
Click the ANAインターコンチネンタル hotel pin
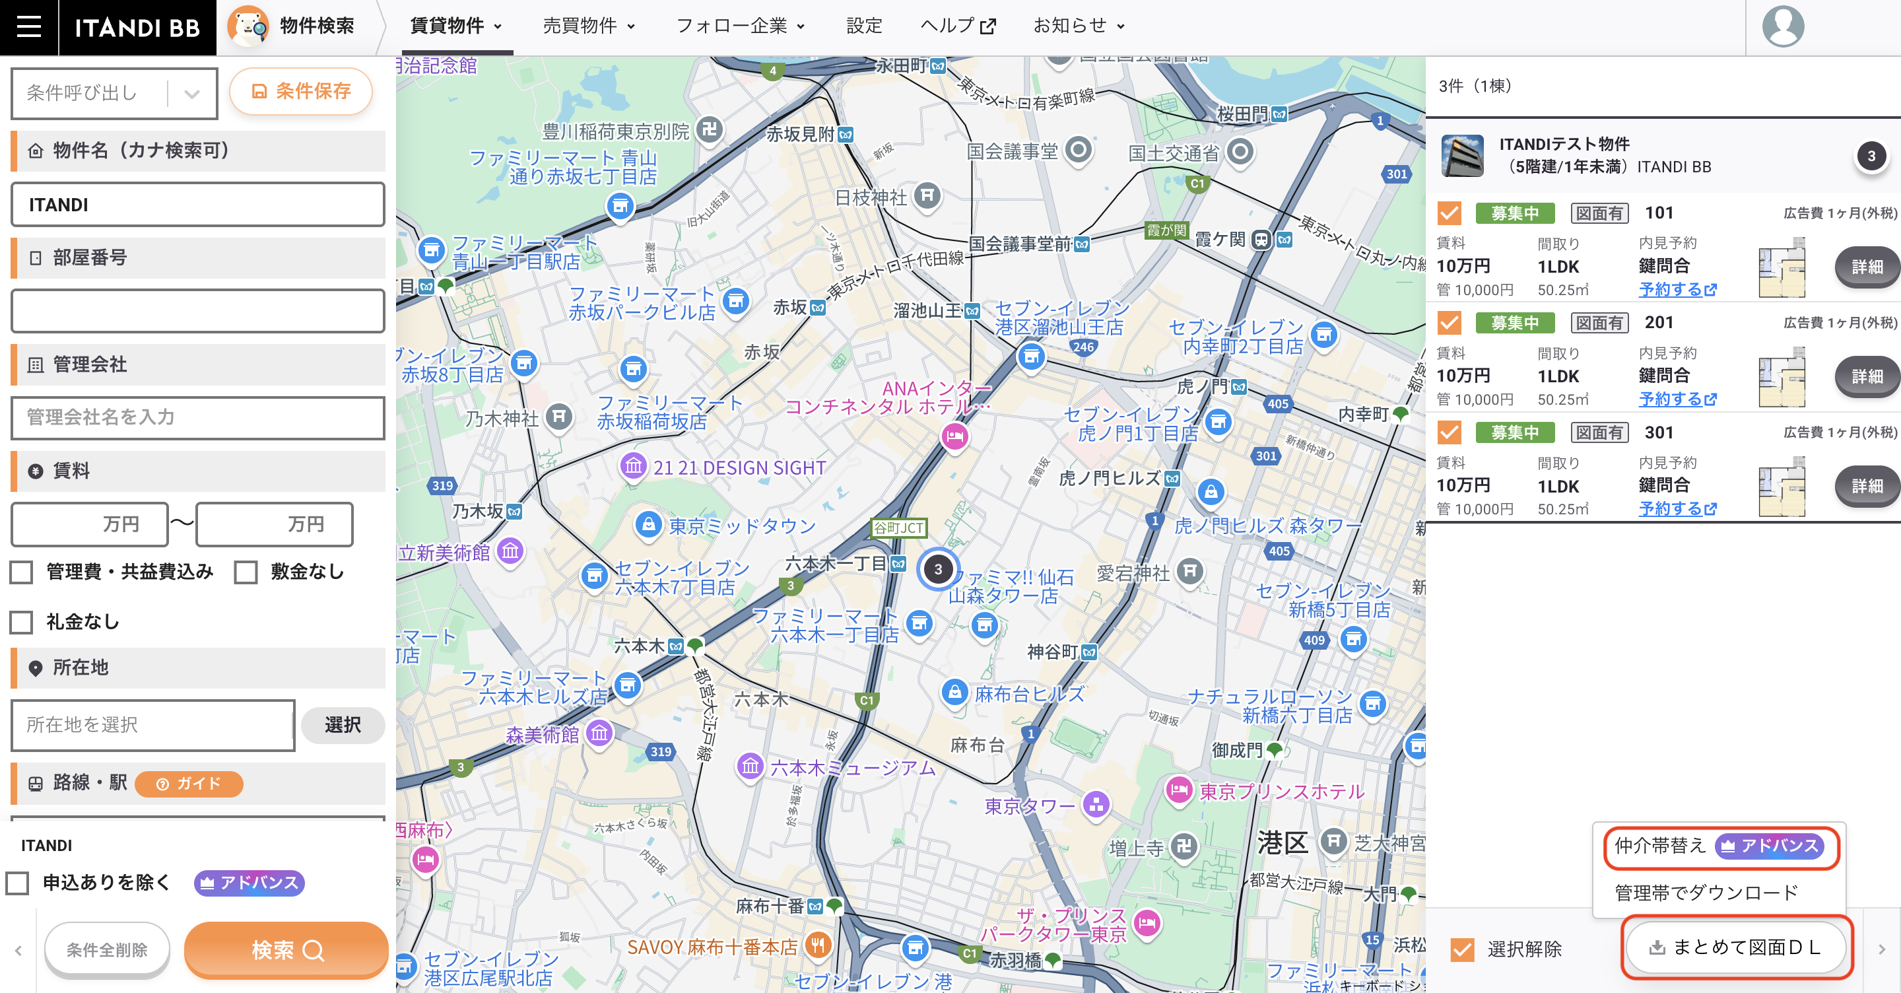(955, 436)
